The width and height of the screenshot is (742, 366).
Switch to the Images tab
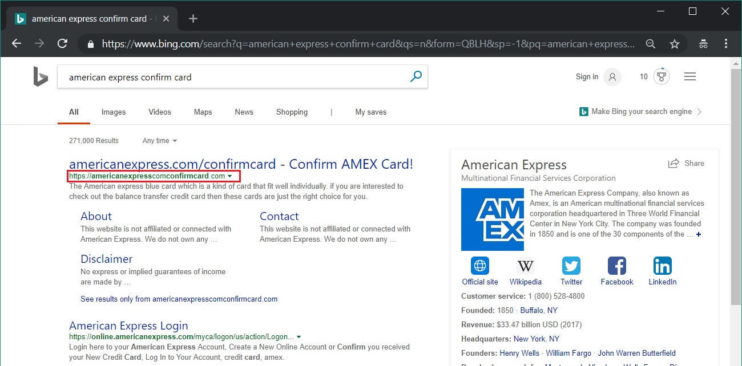[114, 112]
